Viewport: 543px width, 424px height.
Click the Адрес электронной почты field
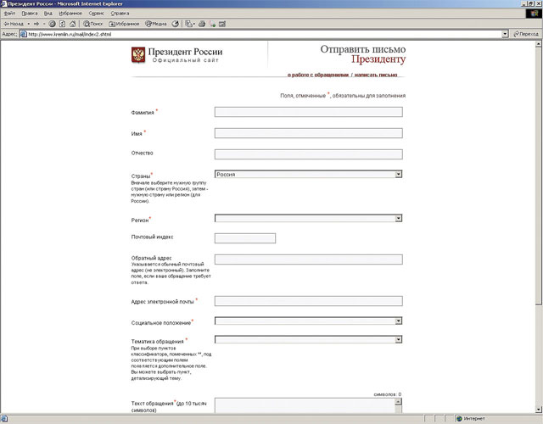click(309, 301)
